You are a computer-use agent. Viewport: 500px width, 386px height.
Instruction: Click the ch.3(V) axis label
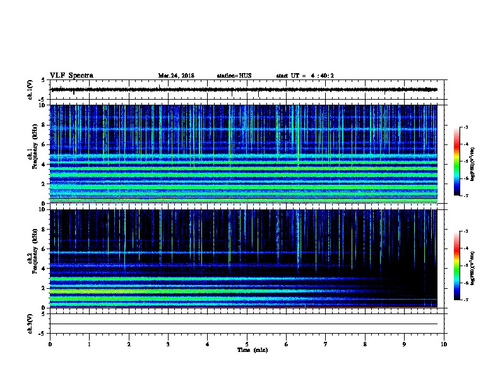pyautogui.click(x=30, y=324)
